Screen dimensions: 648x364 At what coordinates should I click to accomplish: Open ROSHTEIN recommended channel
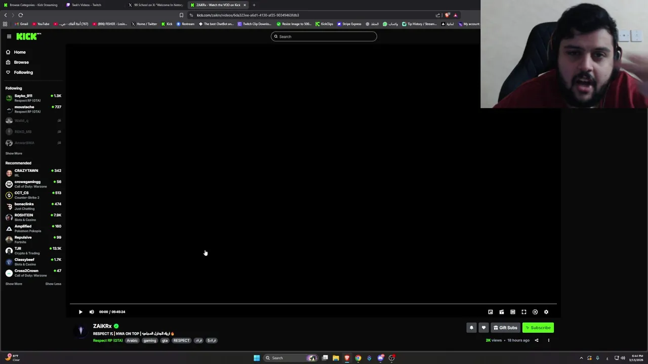[33, 217]
